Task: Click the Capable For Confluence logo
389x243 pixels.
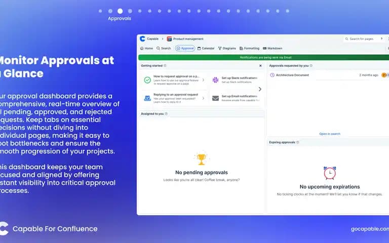Action: coord(4,228)
